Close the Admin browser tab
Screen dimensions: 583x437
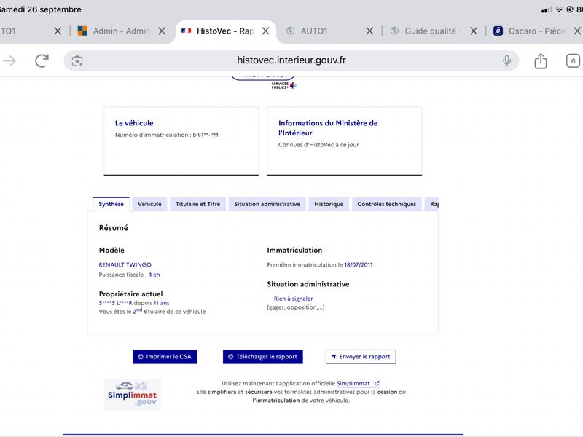point(162,31)
